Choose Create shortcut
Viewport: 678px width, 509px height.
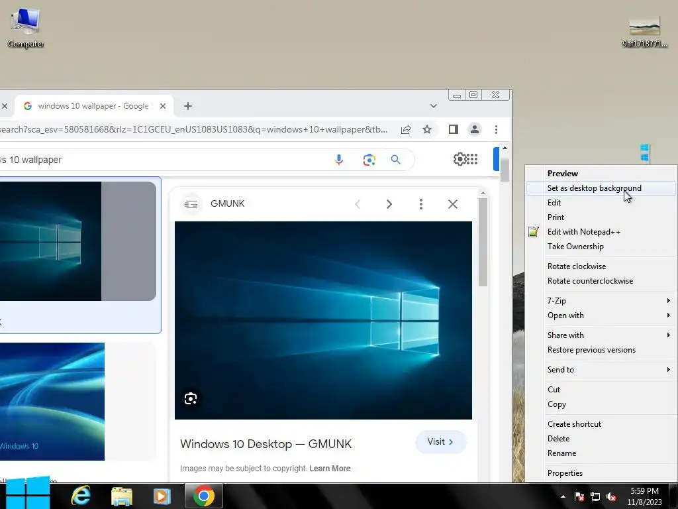(601, 424)
